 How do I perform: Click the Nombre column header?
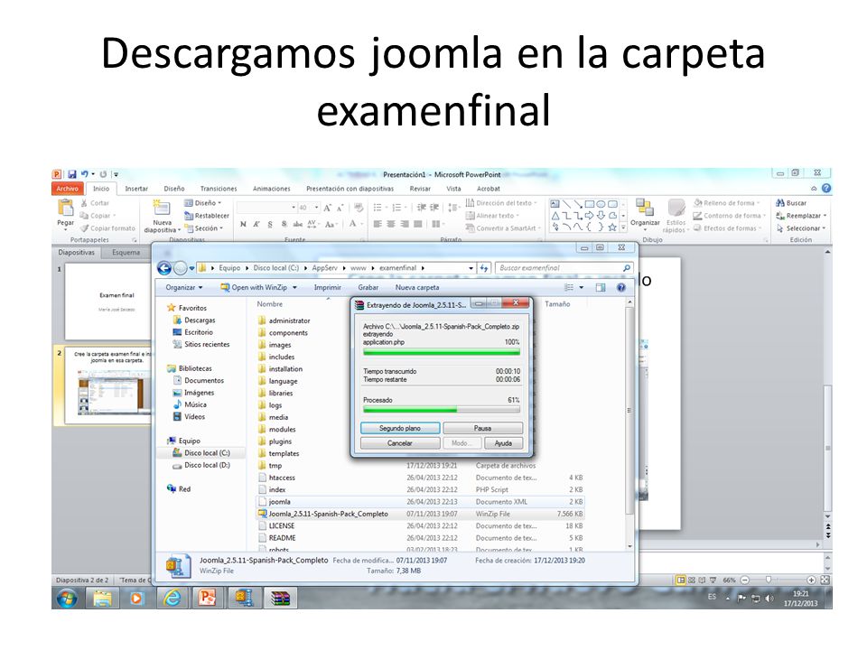click(x=270, y=304)
